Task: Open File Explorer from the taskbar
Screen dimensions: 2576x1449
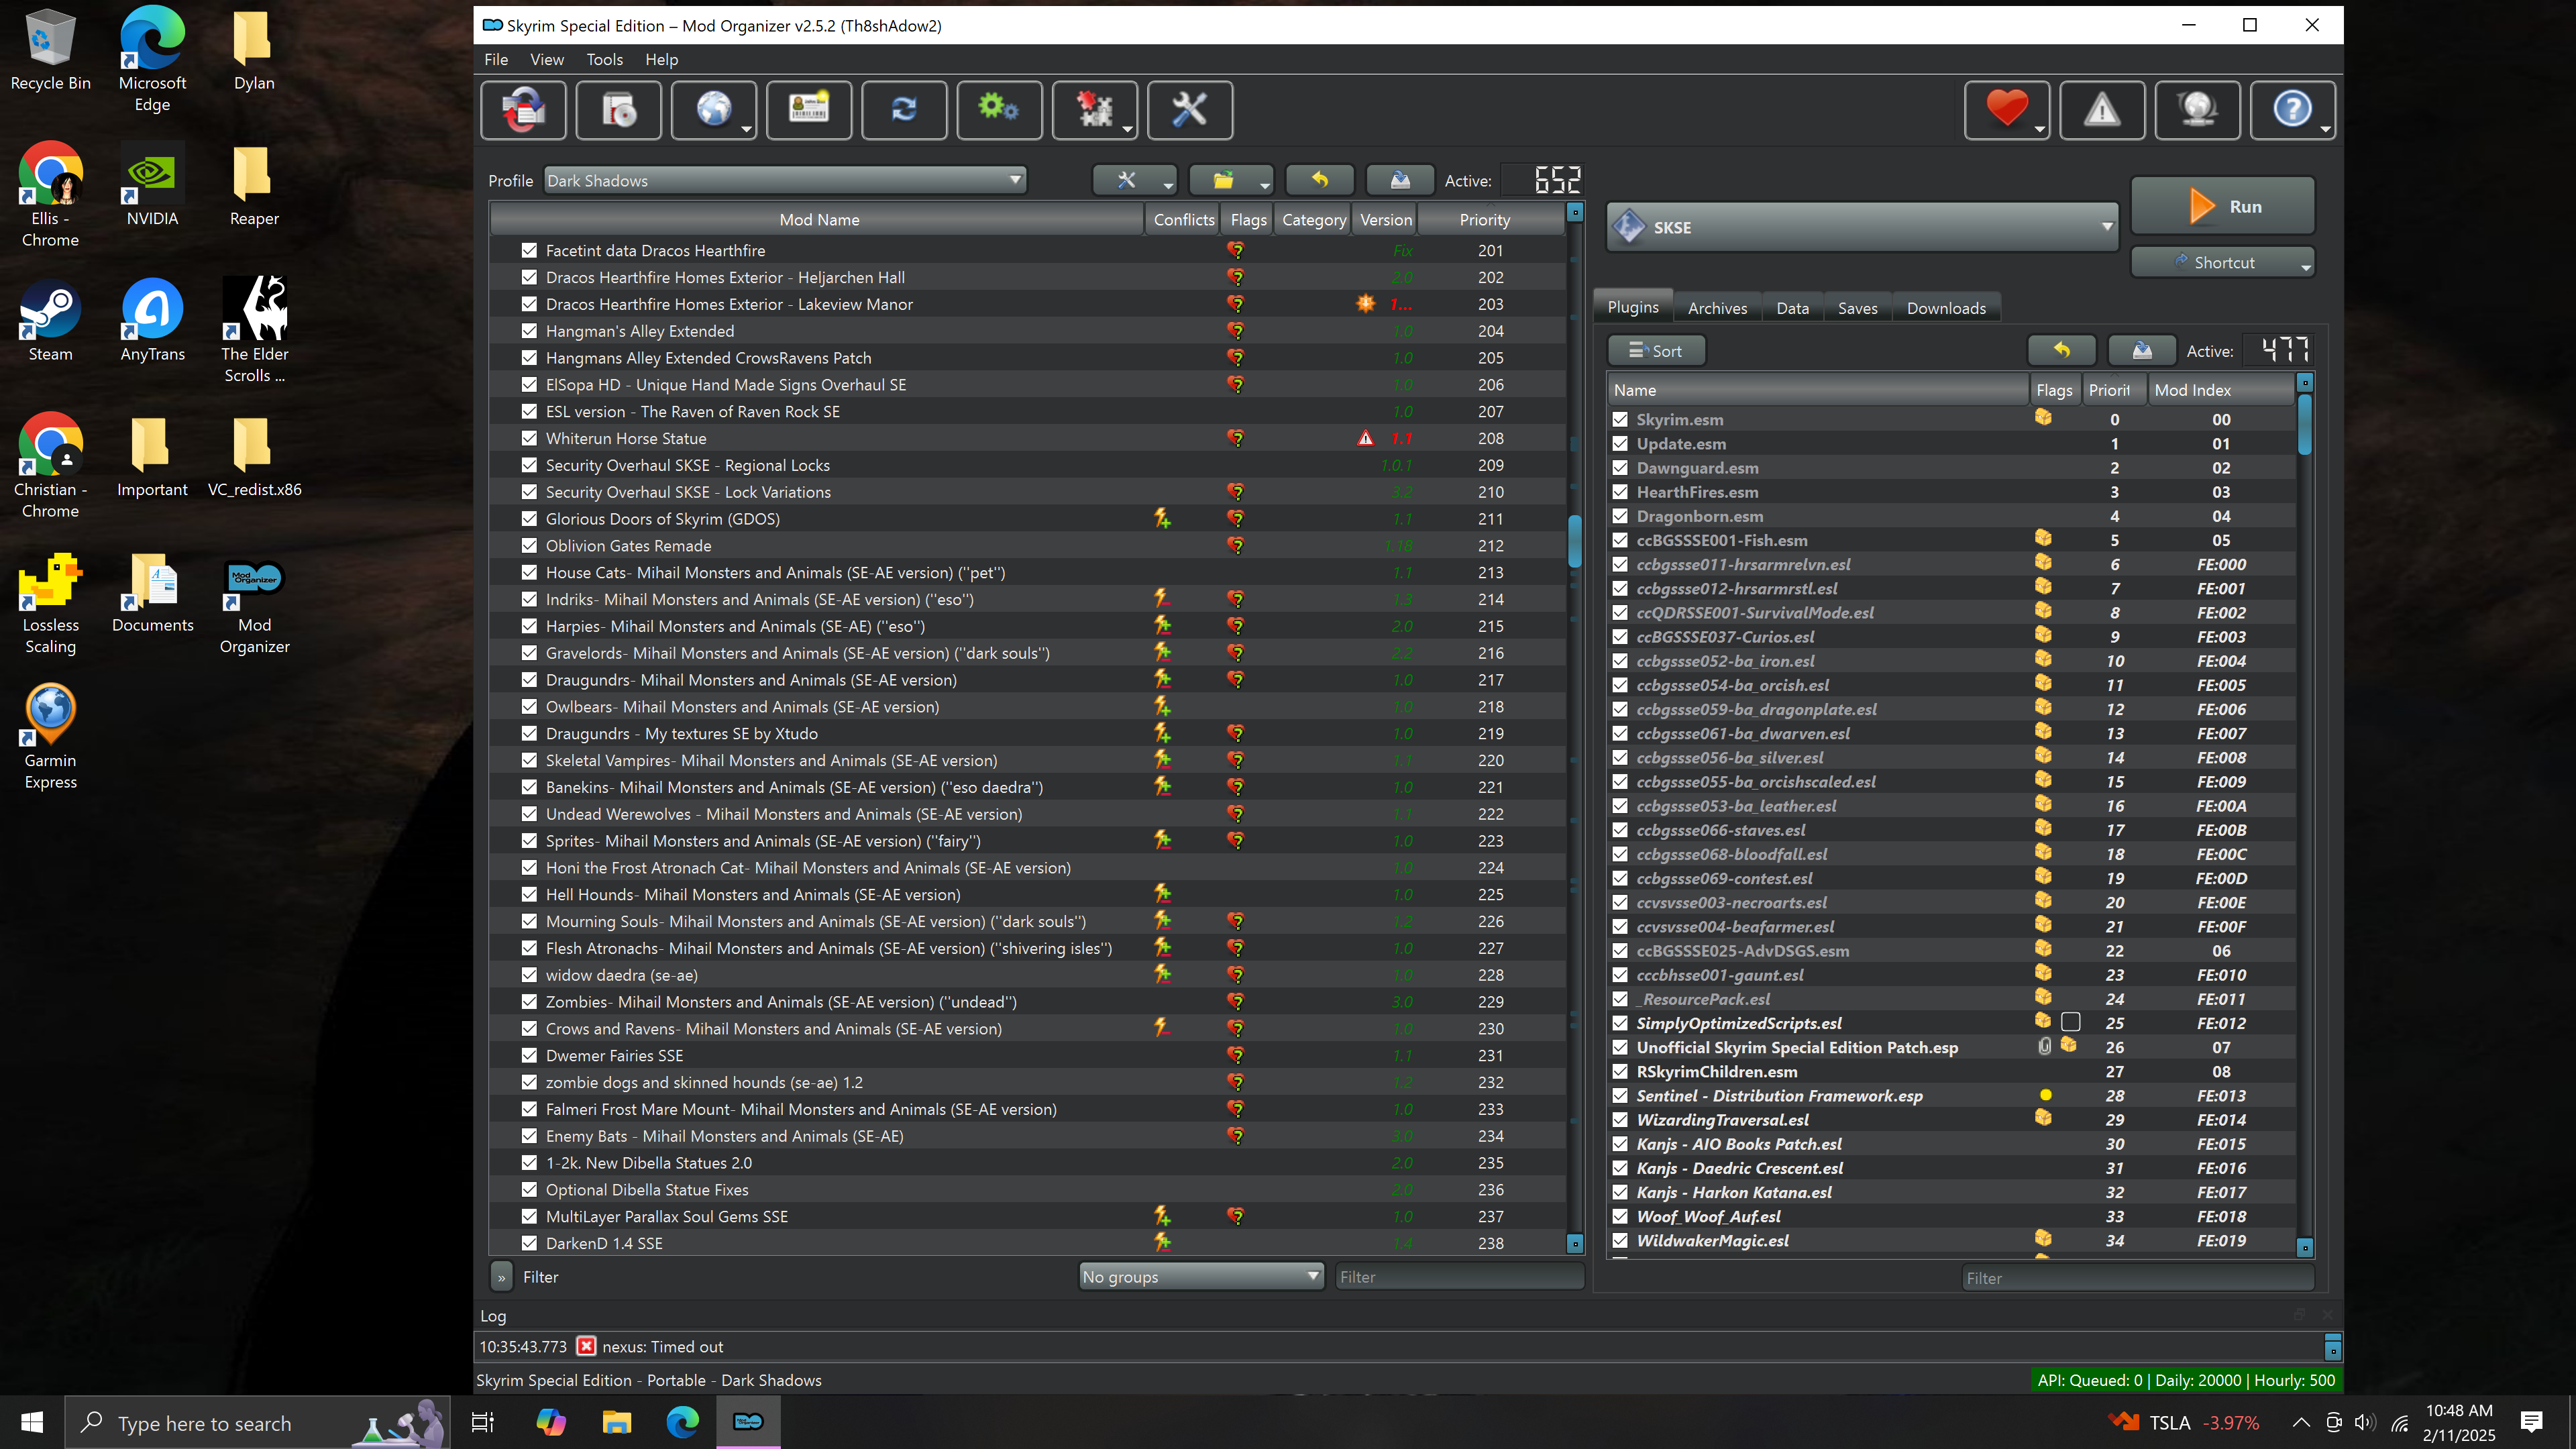Action: point(616,1421)
